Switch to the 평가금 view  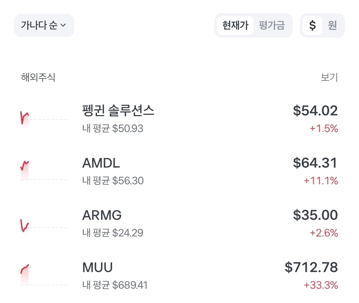pyautogui.click(x=272, y=25)
